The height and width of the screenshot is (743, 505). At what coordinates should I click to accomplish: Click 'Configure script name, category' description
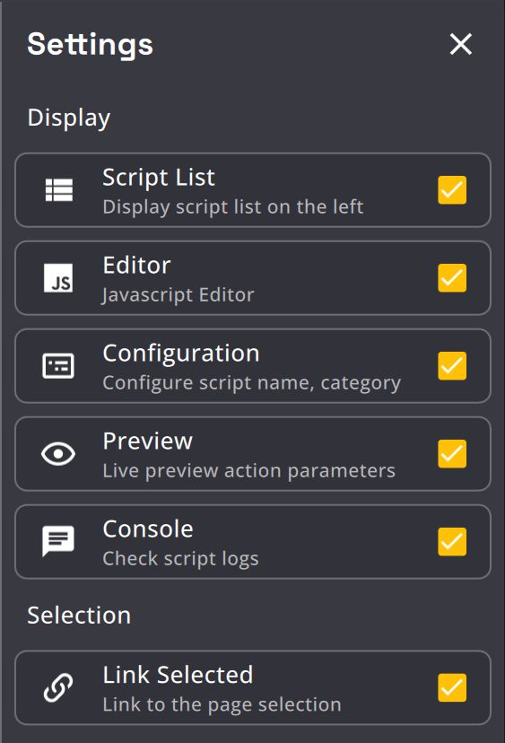pos(251,383)
